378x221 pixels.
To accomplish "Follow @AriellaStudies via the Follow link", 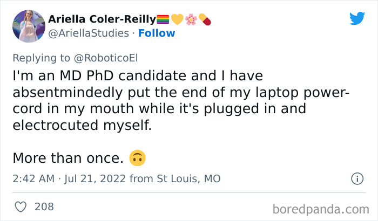I will click(157, 33).
